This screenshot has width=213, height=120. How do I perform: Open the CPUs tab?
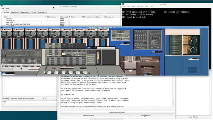click(34, 12)
